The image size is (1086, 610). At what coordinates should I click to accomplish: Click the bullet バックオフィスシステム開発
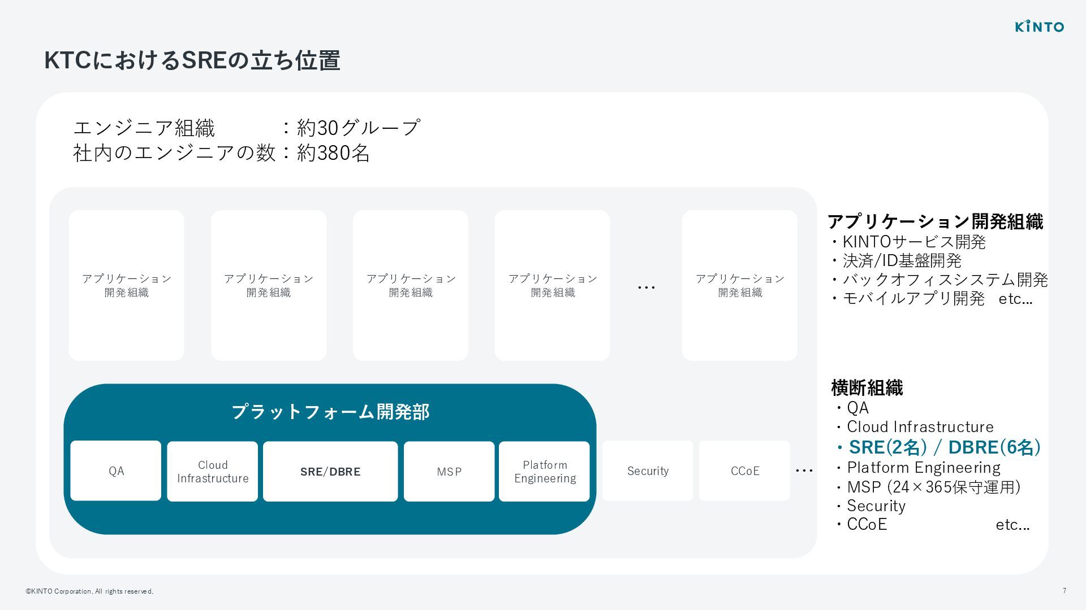coord(939,280)
